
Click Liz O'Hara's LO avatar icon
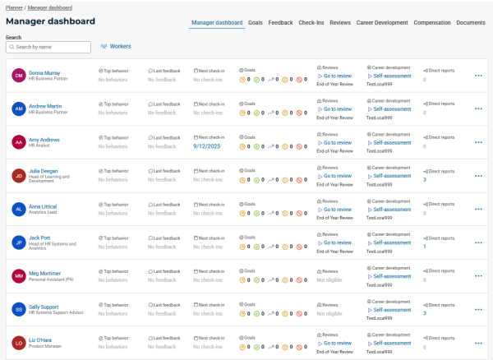coord(18,343)
